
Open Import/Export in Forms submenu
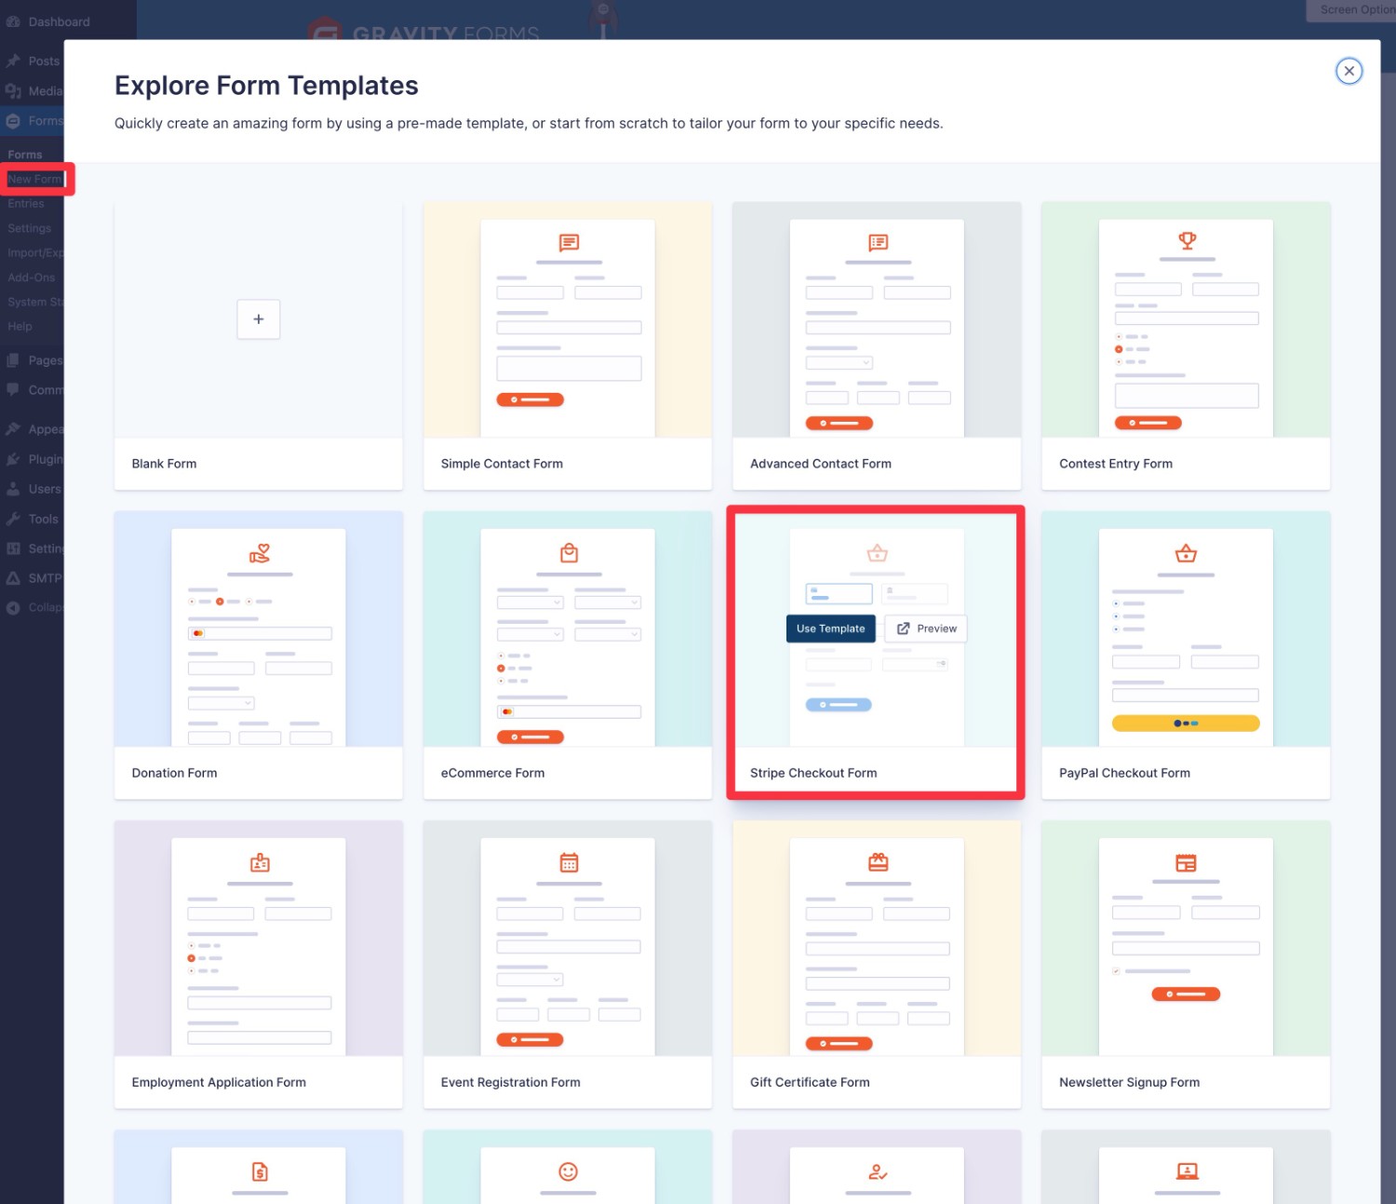point(35,252)
